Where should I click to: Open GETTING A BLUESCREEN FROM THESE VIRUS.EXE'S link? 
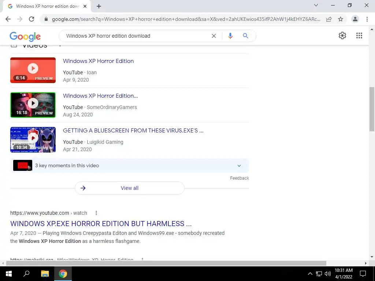point(133,131)
